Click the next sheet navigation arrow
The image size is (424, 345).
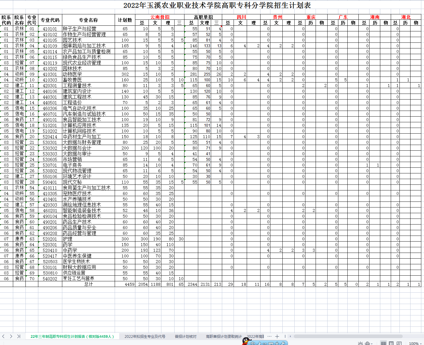[11, 336]
